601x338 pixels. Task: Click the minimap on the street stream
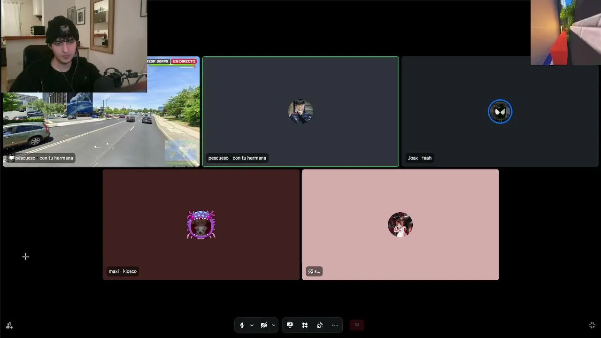coord(181,151)
